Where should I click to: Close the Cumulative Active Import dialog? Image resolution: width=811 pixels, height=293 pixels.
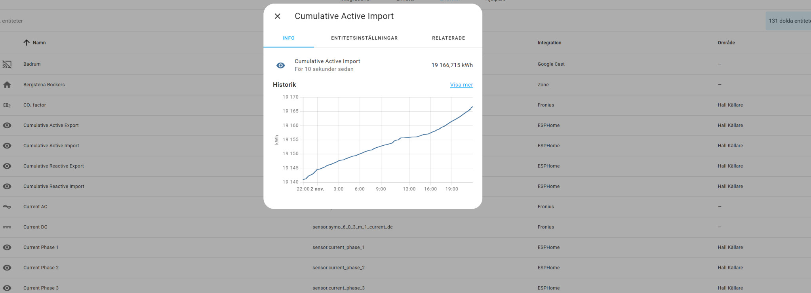click(278, 16)
